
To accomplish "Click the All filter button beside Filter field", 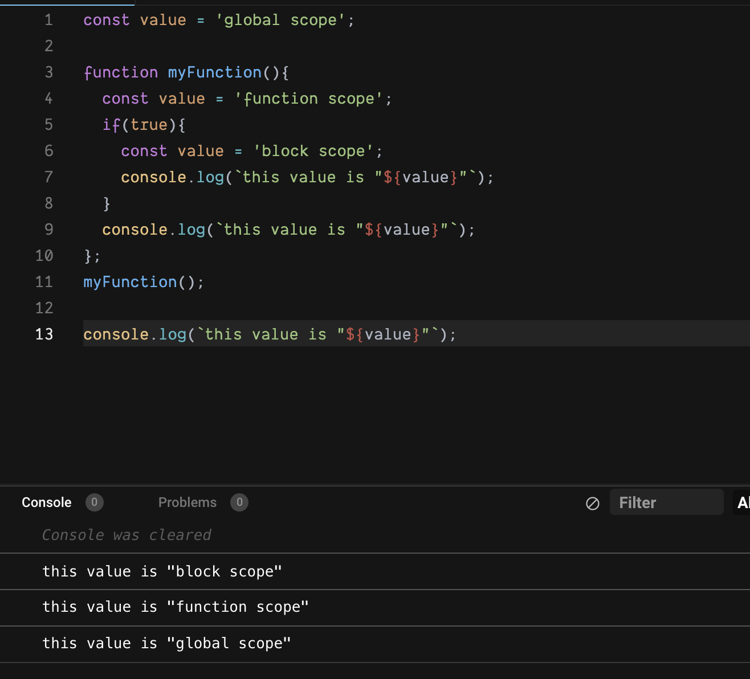I will (742, 502).
